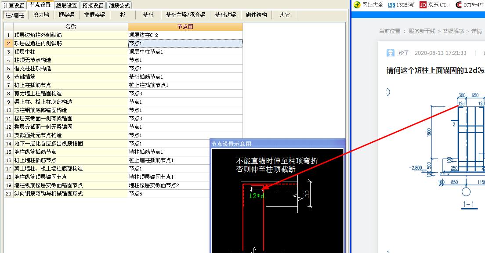Select row 基础插筋
Viewport: 485px width, 253px height.
(71, 77)
